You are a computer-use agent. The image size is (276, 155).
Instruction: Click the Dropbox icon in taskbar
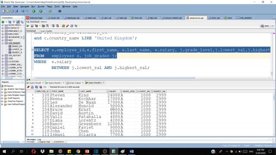[42, 151]
